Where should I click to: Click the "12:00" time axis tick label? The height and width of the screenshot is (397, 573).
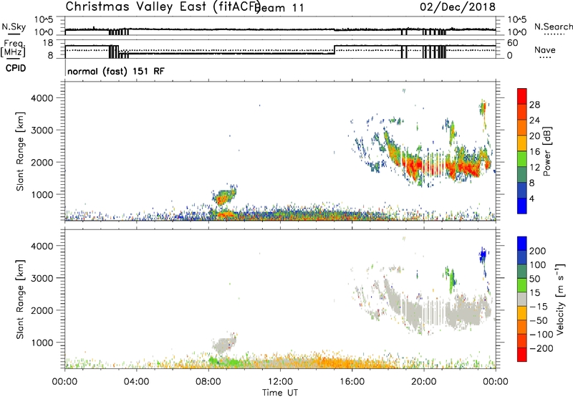tap(280, 382)
